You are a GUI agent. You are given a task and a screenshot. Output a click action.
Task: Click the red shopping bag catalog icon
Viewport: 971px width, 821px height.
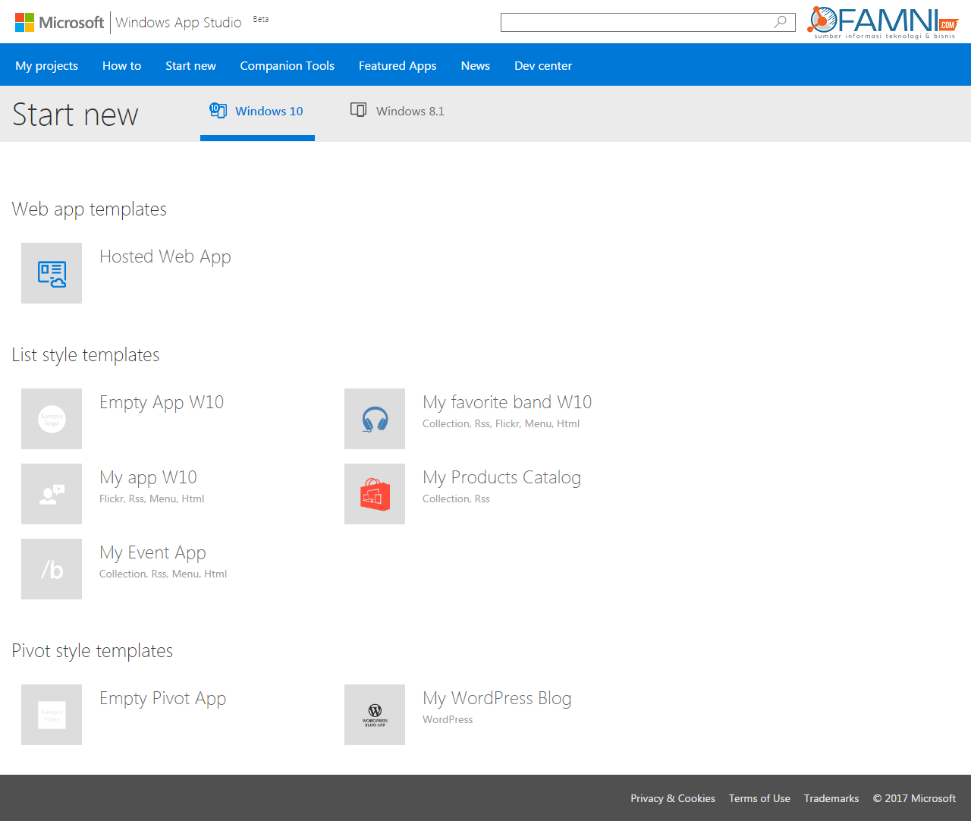[375, 494]
